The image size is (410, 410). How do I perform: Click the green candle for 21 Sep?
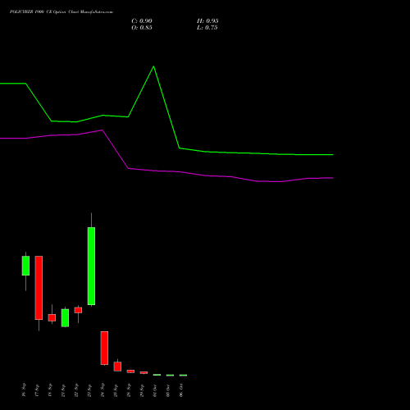(x=65, y=318)
